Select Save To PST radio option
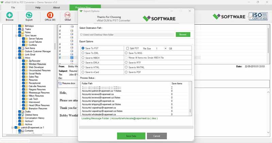 point(83,48)
